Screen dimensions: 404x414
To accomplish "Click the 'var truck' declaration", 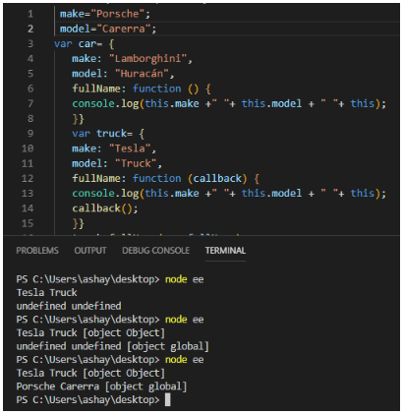I will pos(102,134).
